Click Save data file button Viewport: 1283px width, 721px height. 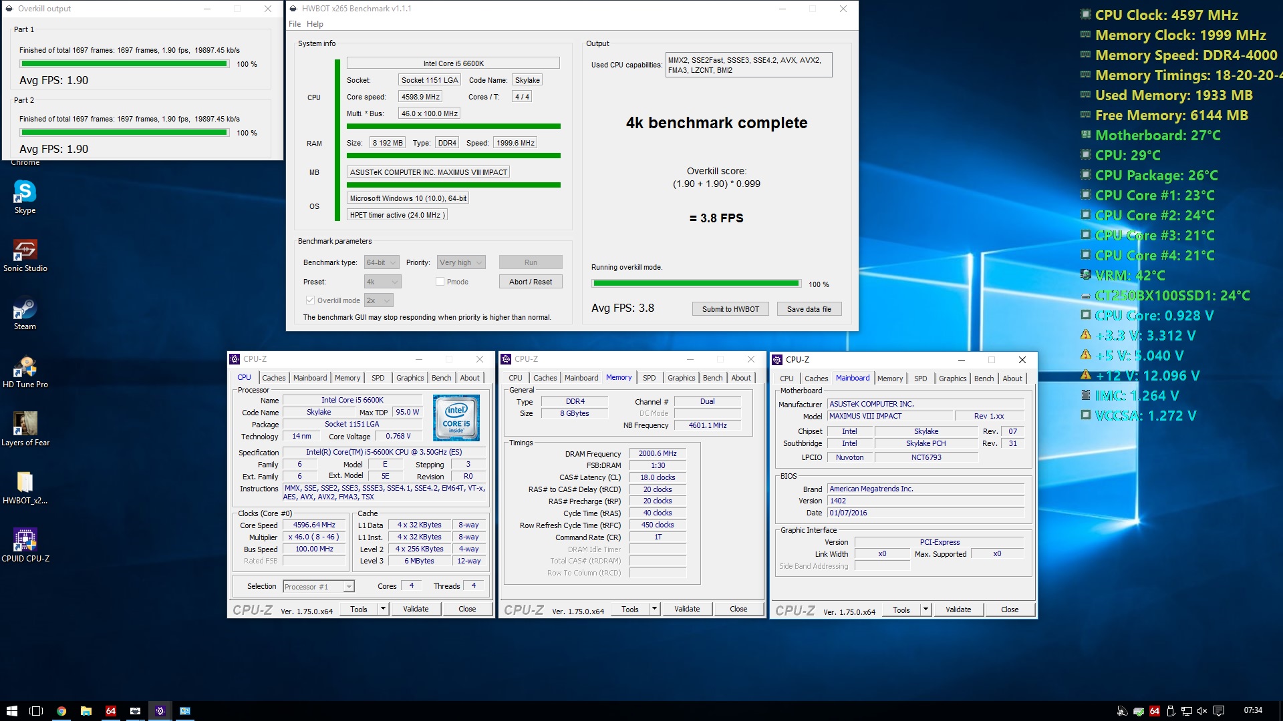point(809,309)
